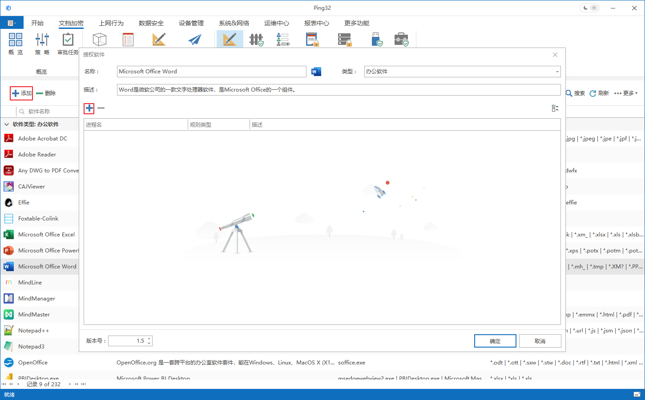This screenshot has width=645, height=400.
Task: Click the 添加 button in main toolbar
Action: (22, 93)
